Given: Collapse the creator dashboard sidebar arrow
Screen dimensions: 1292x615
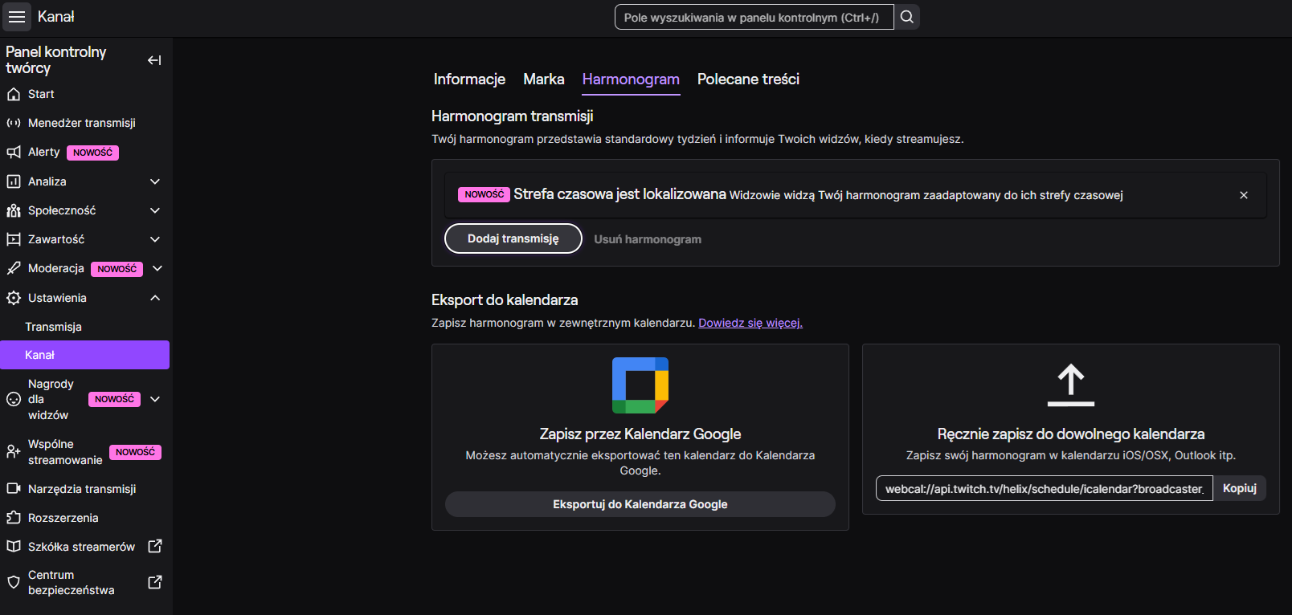Looking at the screenshot, I should (154, 60).
